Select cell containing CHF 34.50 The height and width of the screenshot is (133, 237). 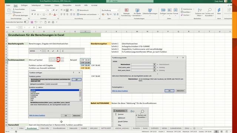click(x=85, y=60)
